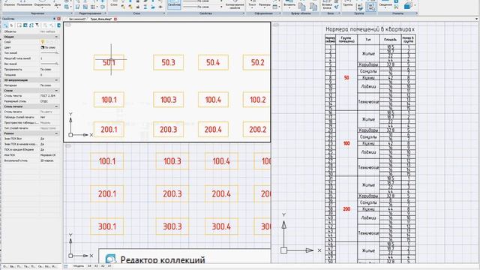Switch to the A2 layout tab
Image resolution: width=480 pixels, height=270 pixels.
point(103,266)
